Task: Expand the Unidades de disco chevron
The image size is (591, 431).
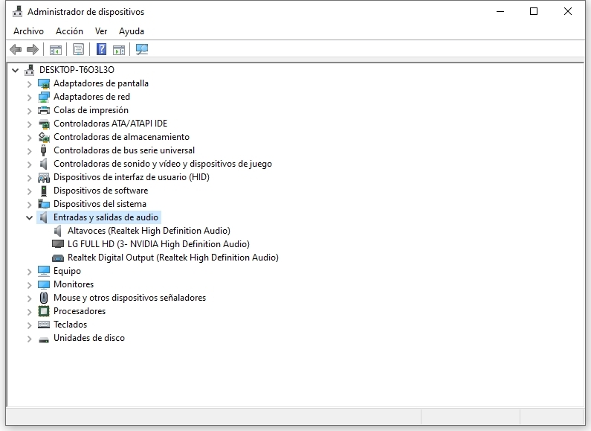Action: tap(30, 339)
